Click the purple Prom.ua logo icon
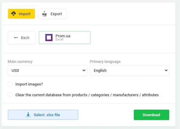Image resolution: width=180 pixels, height=129 pixels. (49, 38)
